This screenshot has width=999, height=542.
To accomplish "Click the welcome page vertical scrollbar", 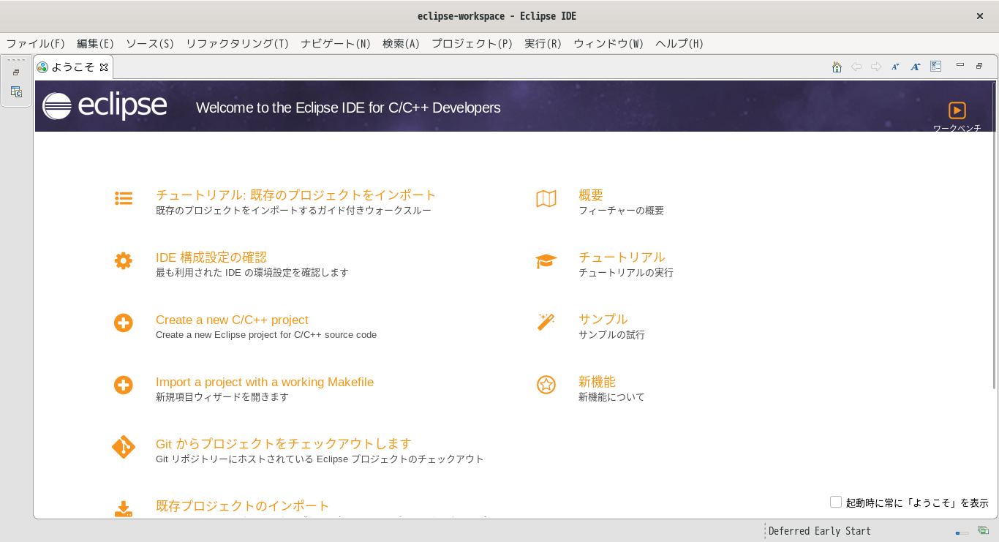I will tap(995, 234).
